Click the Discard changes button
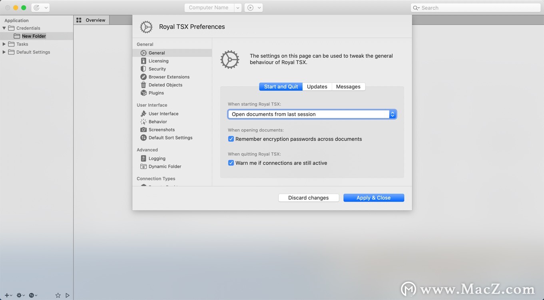The height and width of the screenshot is (300, 544). click(309, 198)
